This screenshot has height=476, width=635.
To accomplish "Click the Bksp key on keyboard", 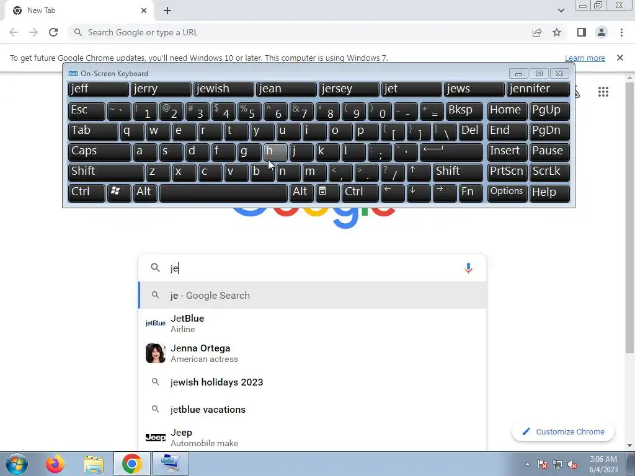I will coord(464,111).
